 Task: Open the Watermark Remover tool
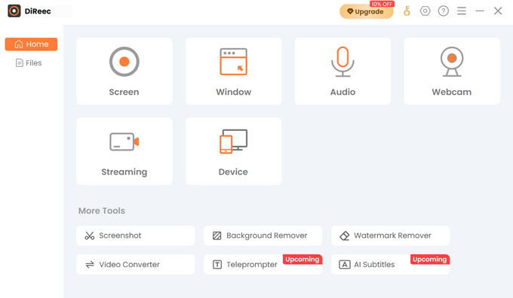390,236
